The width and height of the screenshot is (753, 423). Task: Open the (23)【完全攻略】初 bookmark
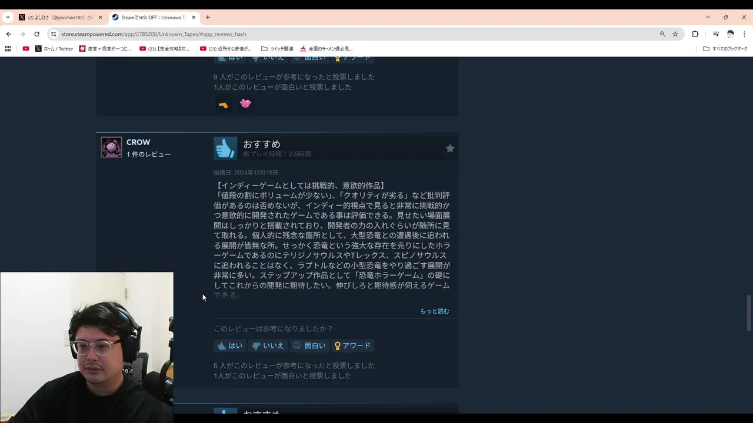coord(165,49)
